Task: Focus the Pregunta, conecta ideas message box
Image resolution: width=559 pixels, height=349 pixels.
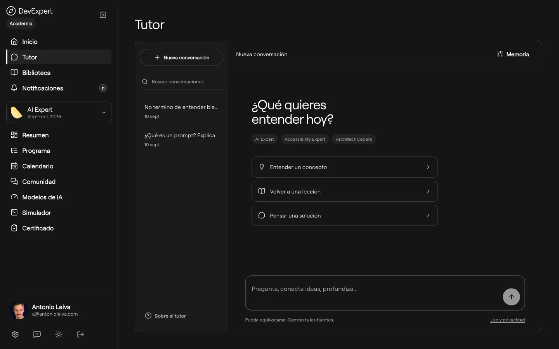Action: click(385, 293)
